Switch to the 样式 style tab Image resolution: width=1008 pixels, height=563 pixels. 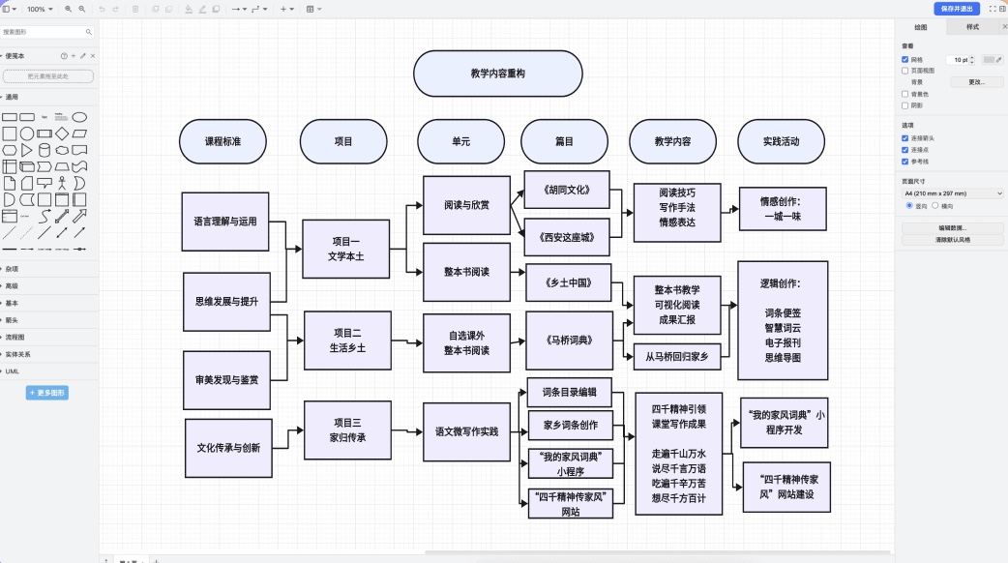[972, 27]
